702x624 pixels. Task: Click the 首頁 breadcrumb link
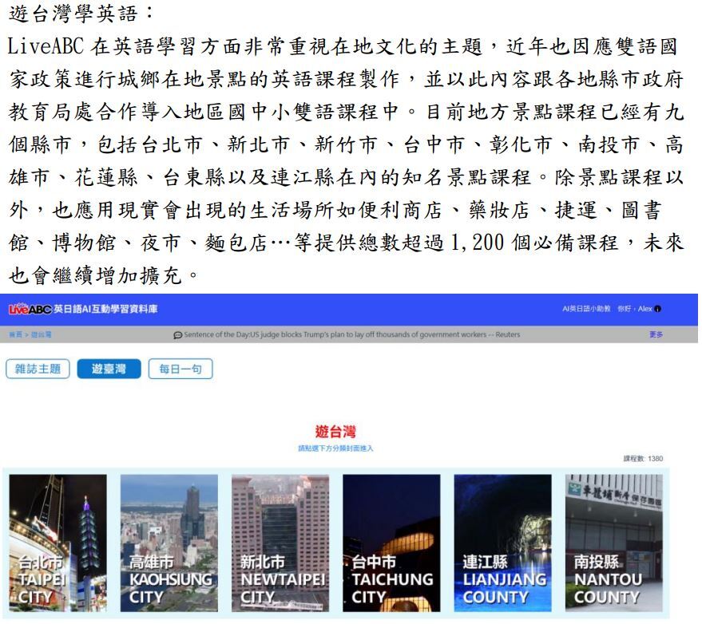click(14, 335)
